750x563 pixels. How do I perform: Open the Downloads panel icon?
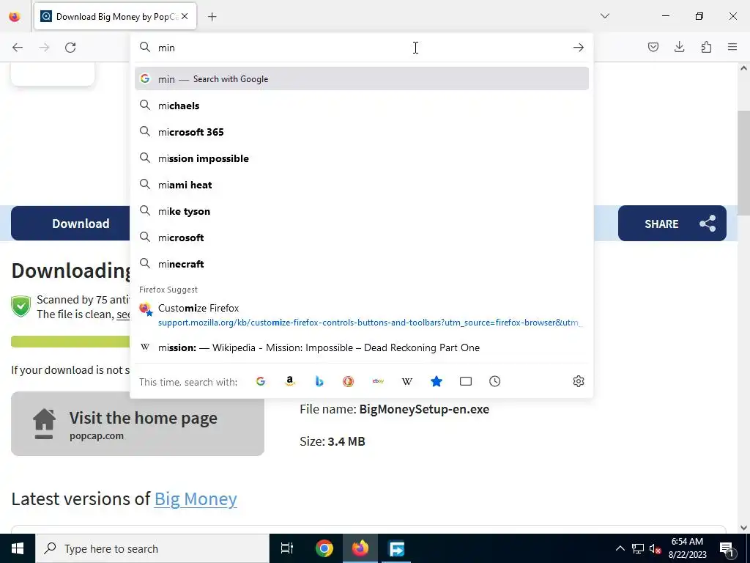click(x=679, y=47)
